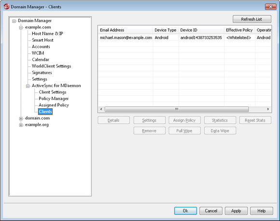Collapse the example.com tree node
This screenshot has width=280, height=221.
pyautogui.click(x=21, y=27)
